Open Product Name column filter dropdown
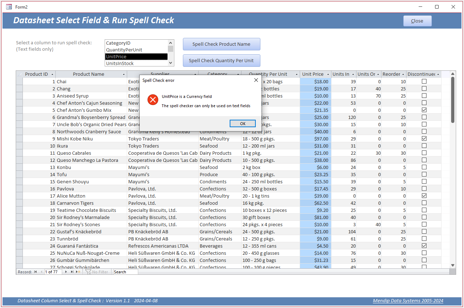The width and height of the screenshot is (464, 308). (124, 74)
